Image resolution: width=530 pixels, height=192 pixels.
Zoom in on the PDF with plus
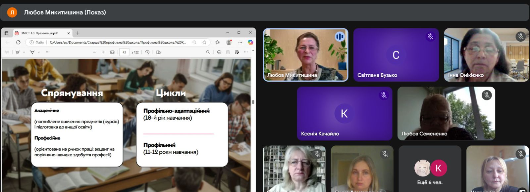(103, 52)
